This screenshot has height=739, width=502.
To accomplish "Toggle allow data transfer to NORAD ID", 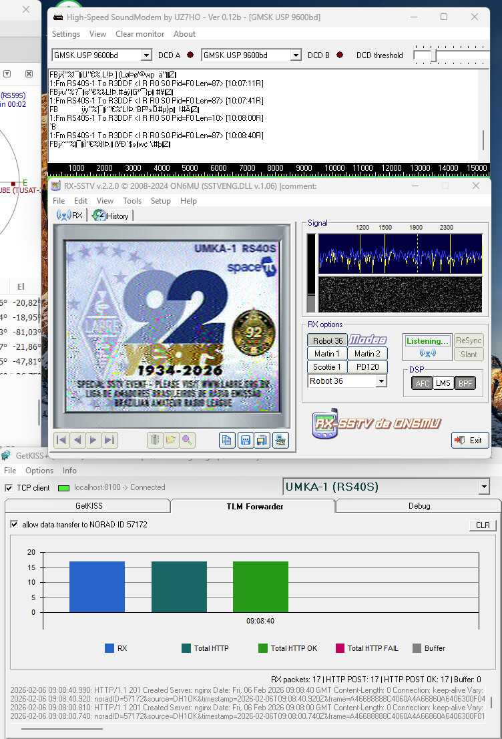I will pos(15,525).
